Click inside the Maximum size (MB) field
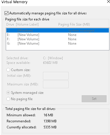Viewport: 110px width, 135px height. (x=56, y=84)
